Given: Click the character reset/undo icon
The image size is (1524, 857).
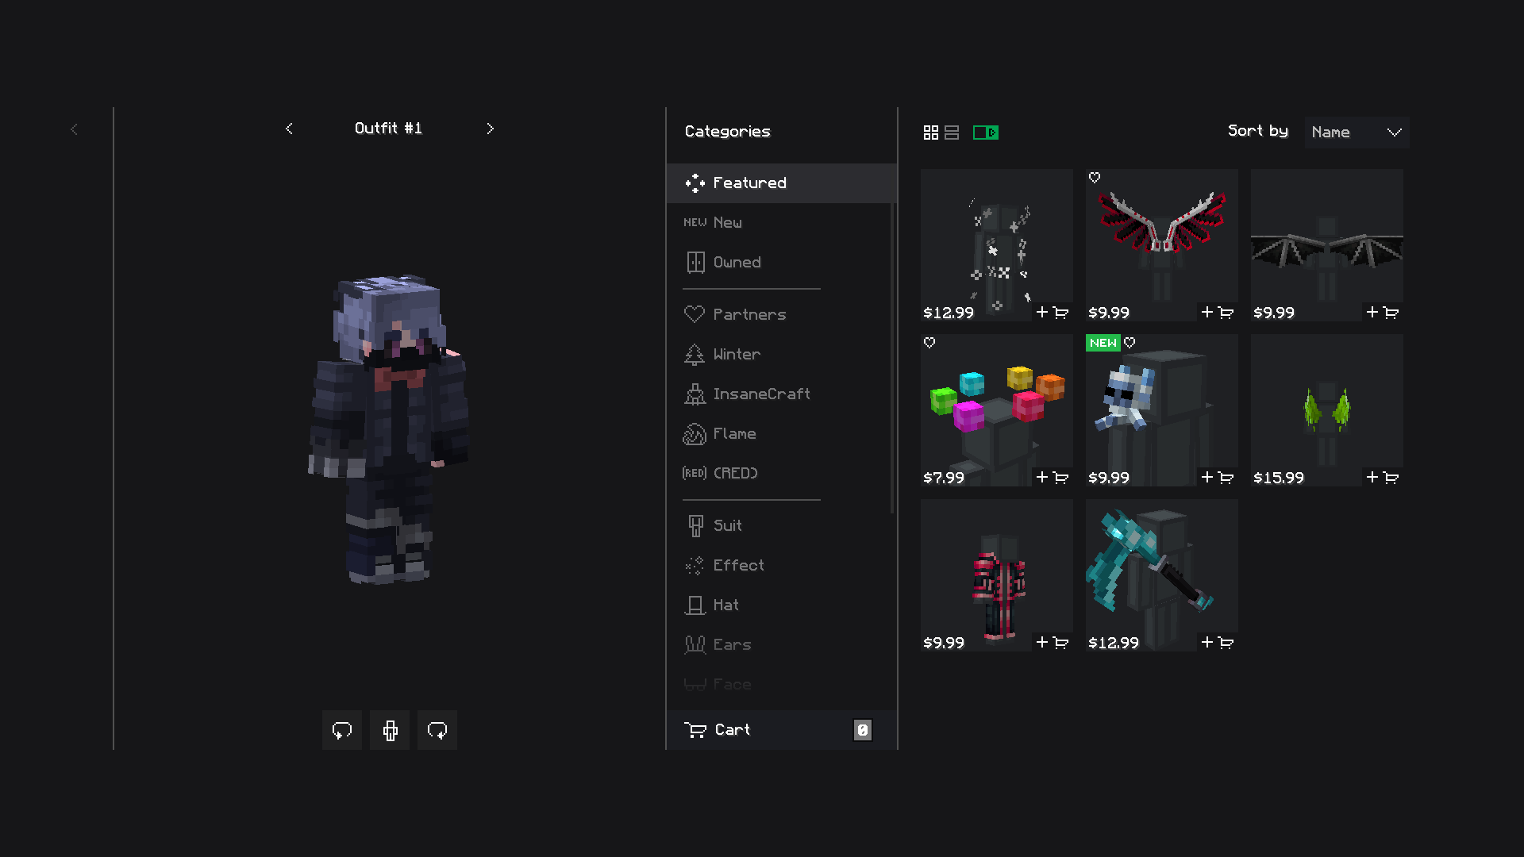Looking at the screenshot, I should click(x=341, y=729).
